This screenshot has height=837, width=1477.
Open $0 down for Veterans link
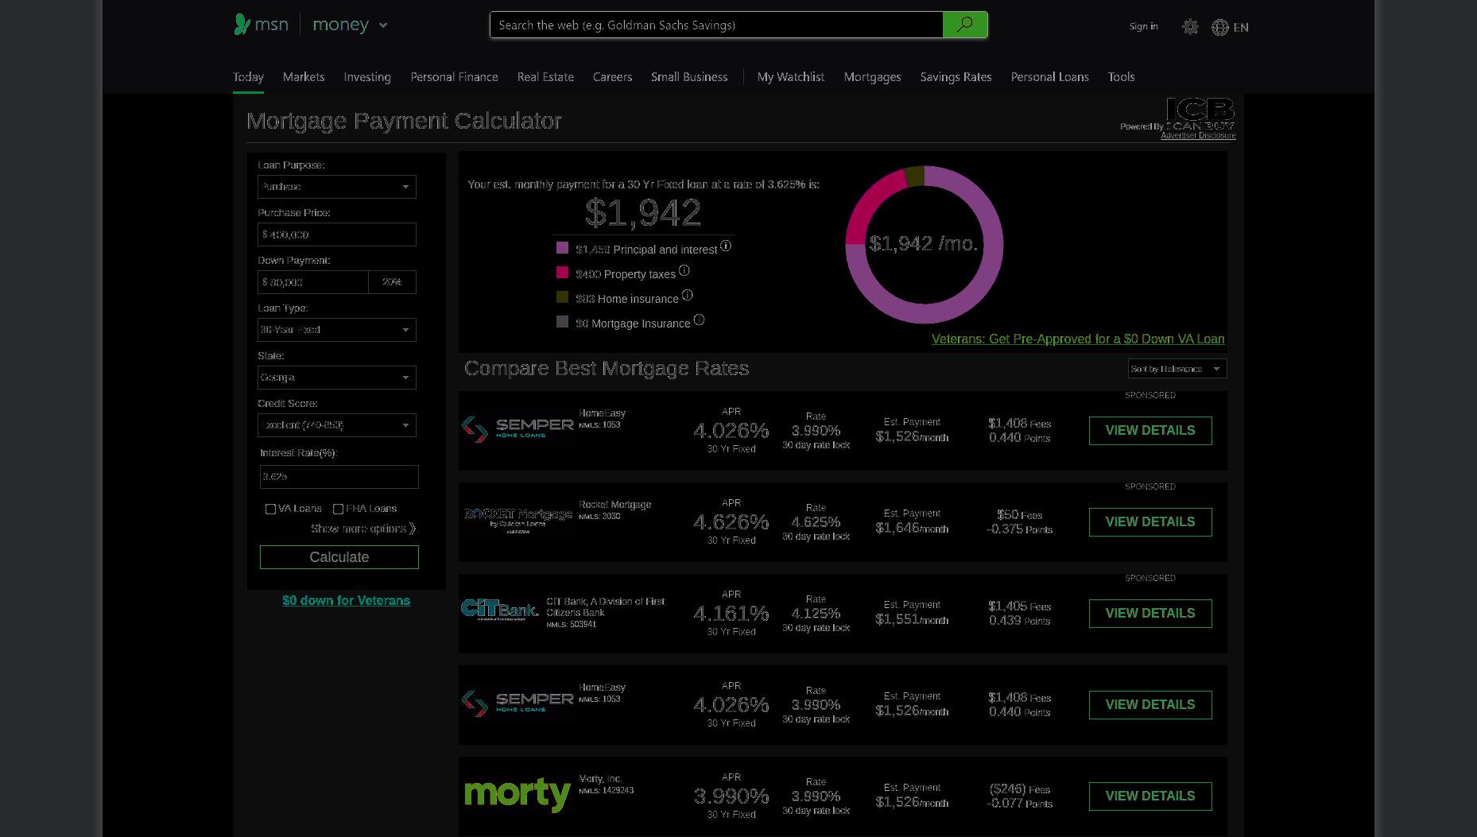347,601
